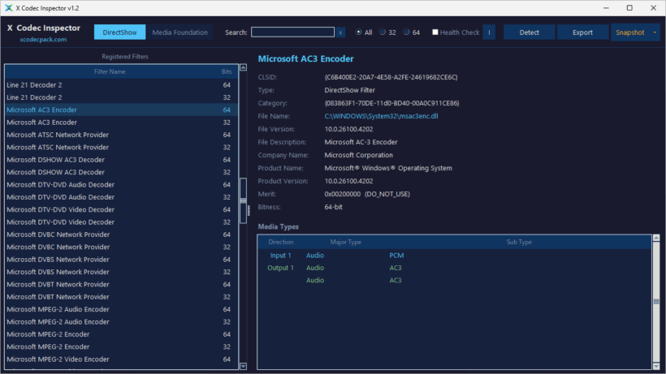Filter list scrollbar thumb
This screenshot has width=666, height=374.
click(244, 201)
